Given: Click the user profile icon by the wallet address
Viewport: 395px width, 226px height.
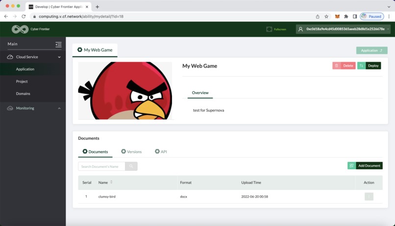Looking at the screenshot, I should 300,29.
